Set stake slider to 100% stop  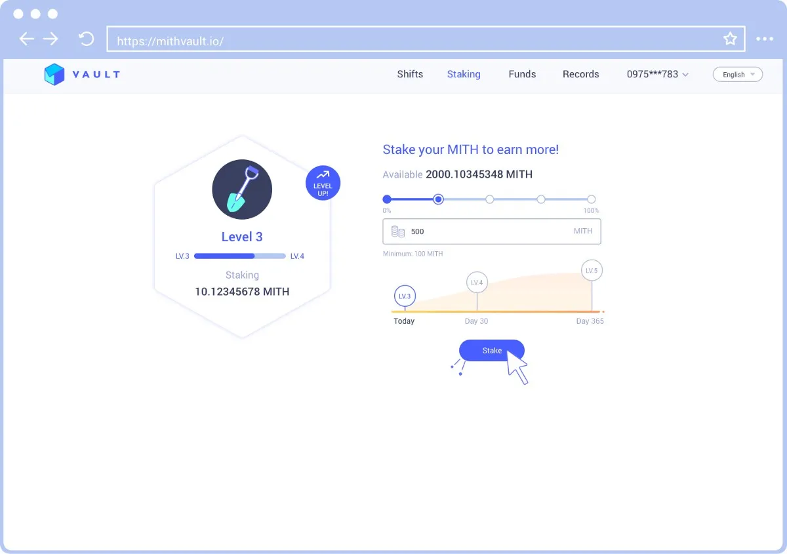pos(592,199)
